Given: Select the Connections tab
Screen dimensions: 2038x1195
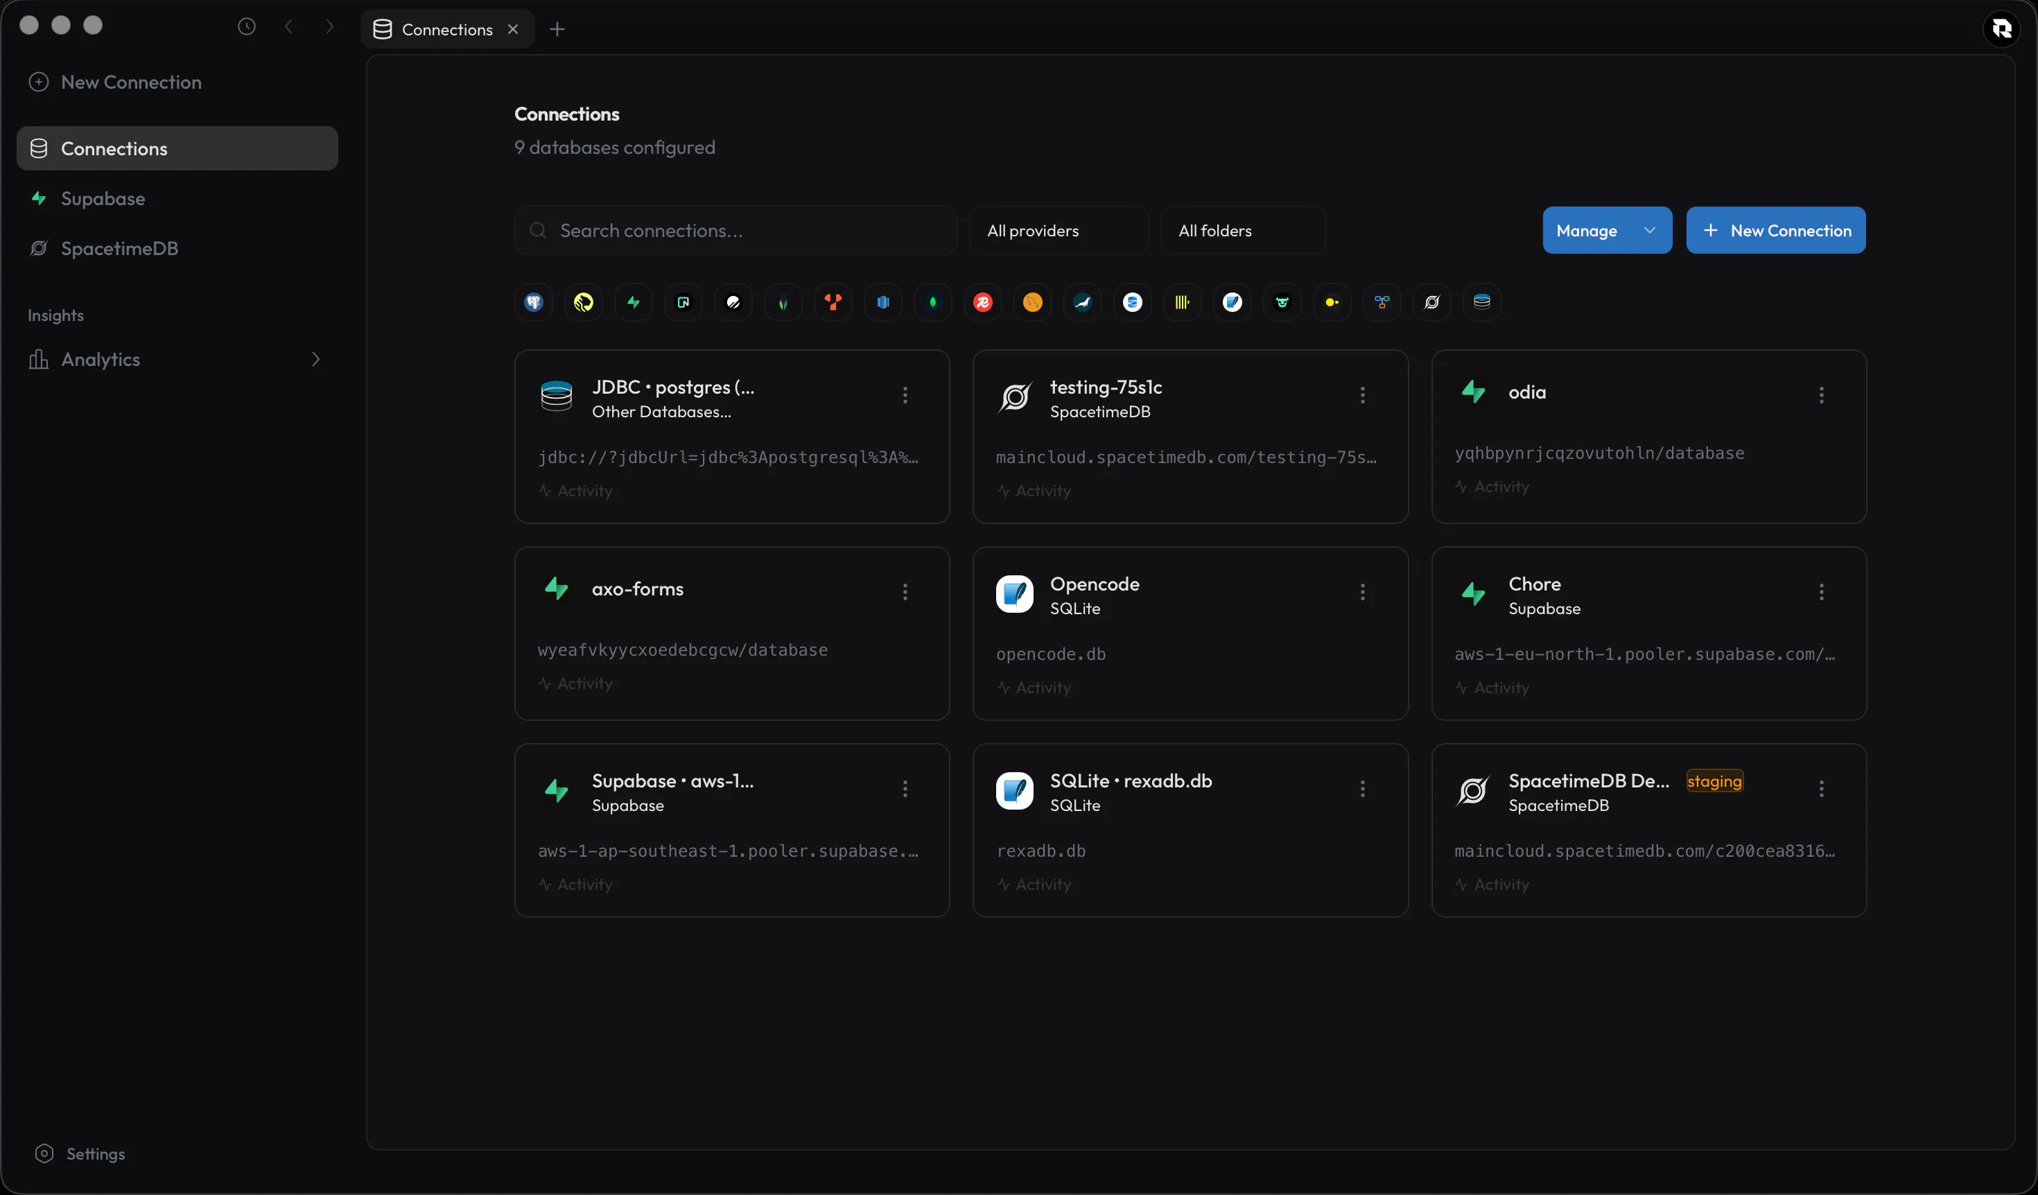Looking at the screenshot, I should tap(447, 29).
